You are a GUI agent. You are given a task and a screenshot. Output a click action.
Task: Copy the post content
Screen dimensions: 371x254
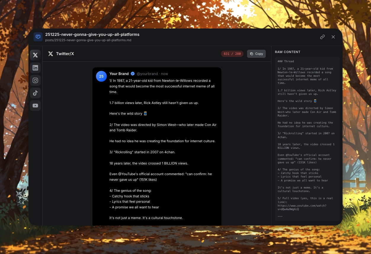click(256, 54)
